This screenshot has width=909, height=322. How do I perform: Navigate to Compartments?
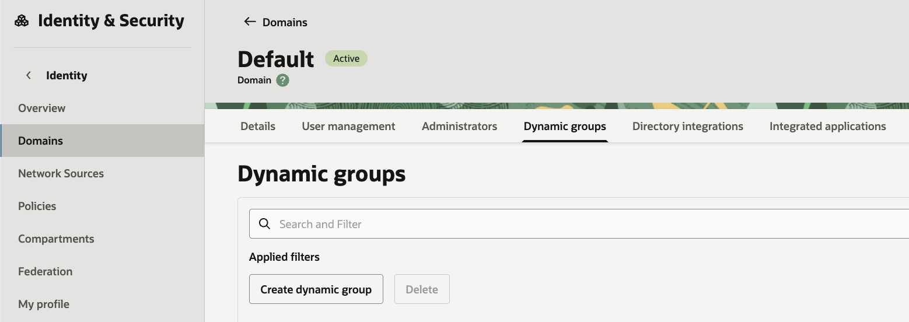pyautogui.click(x=56, y=239)
